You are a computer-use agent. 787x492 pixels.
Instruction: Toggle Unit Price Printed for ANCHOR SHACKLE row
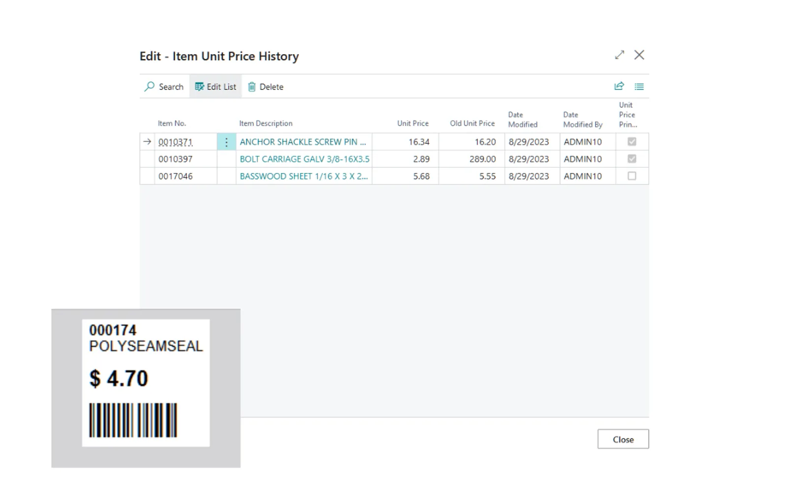[632, 142]
